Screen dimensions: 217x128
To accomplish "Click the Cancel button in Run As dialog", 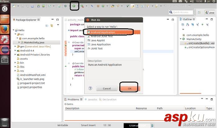I will click(107, 88).
